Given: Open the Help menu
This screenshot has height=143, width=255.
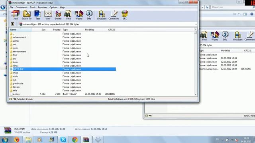Looking at the screenshot, I should click(x=62, y=8).
